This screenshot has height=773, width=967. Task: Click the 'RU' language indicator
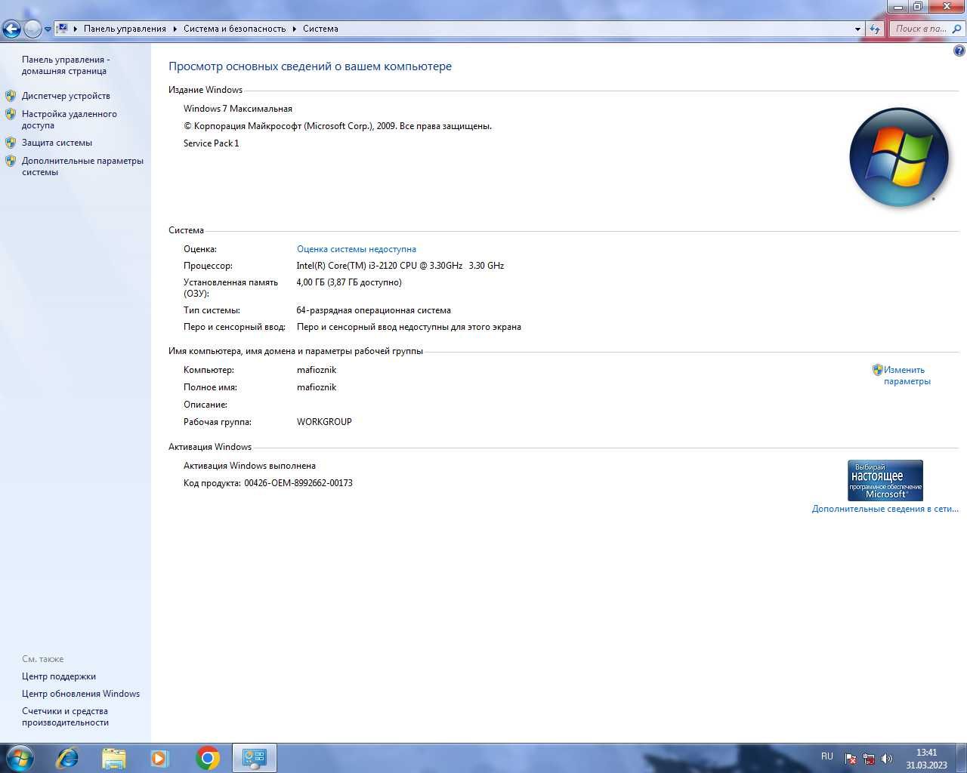(x=827, y=756)
